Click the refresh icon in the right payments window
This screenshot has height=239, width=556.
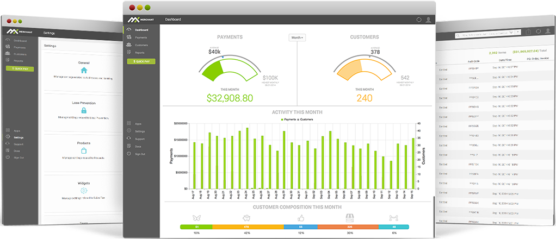(539, 32)
